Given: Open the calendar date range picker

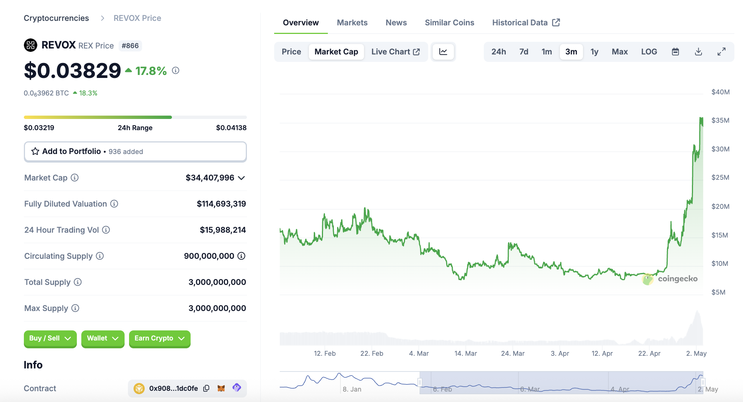Looking at the screenshot, I should pos(675,52).
